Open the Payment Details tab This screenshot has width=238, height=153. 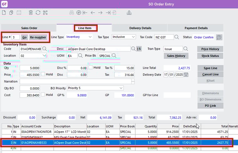(x=196, y=28)
